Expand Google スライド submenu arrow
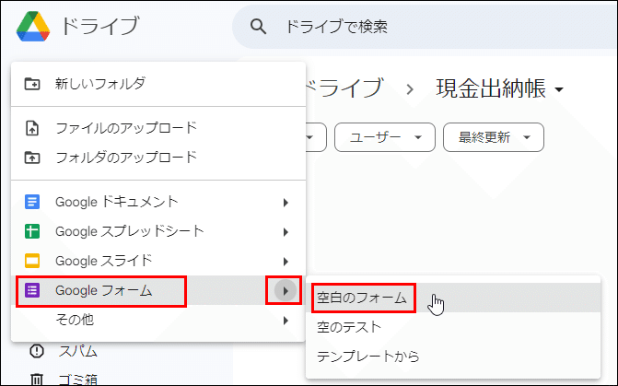 coord(286,262)
